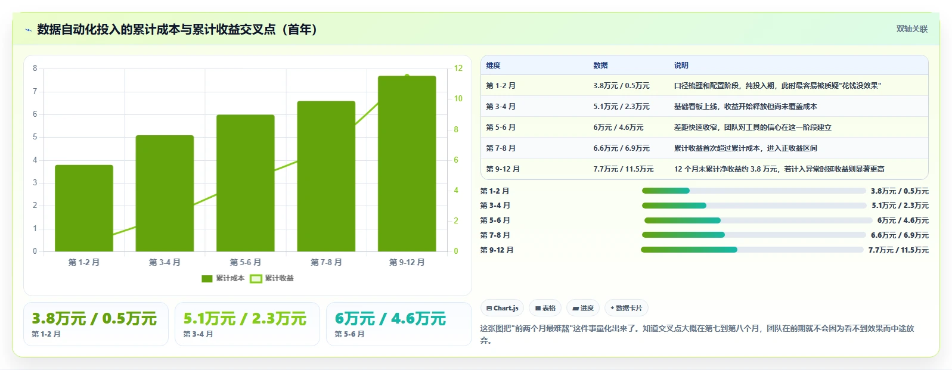Click the 第 7-8 月 bar in the chart
The image size is (952, 370).
click(326, 176)
